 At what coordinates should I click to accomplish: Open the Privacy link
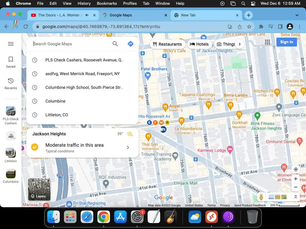[225, 205]
